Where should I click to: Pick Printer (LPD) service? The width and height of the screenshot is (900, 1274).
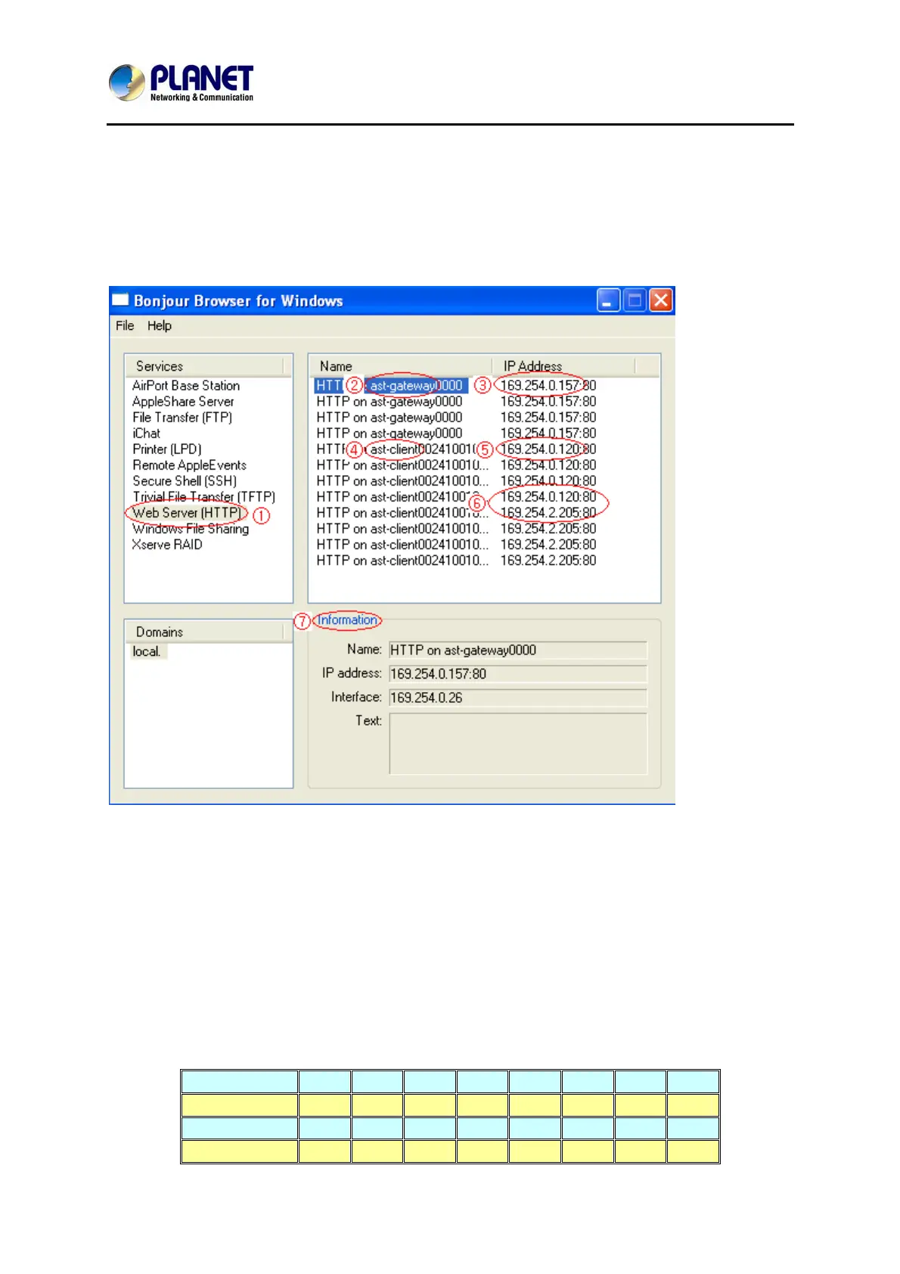[167, 449]
